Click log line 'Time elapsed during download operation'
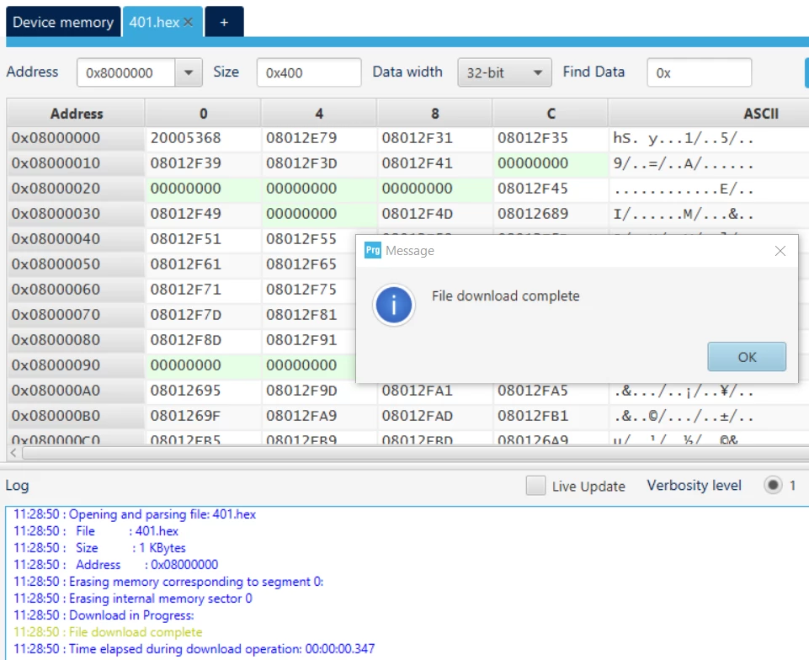This screenshot has height=660, width=809. tap(185, 649)
